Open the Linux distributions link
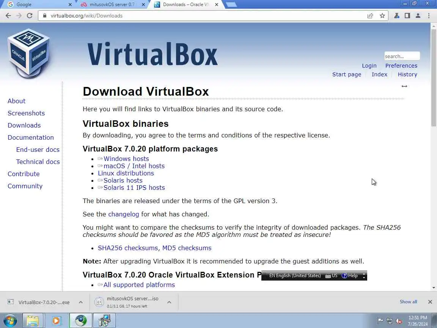Viewport: 437px width, 328px height. click(126, 173)
